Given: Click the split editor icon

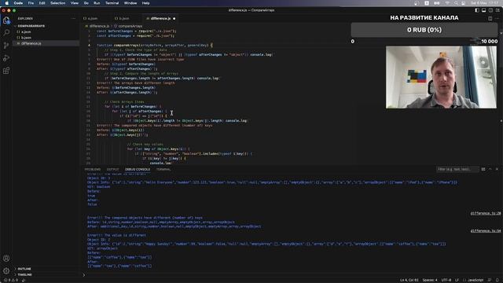Looking at the screenshot, I should 490,19.
